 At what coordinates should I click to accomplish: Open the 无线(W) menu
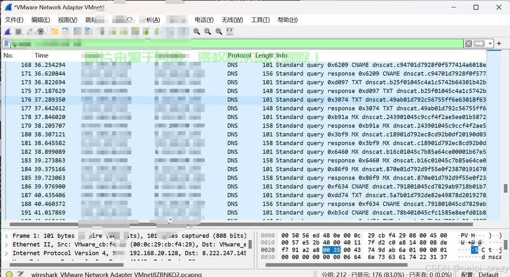coord(232,20)
